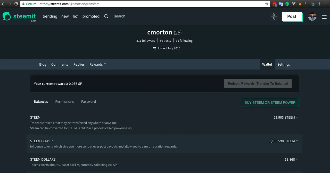Click the STEEM POWER section title

click(41, 141)
